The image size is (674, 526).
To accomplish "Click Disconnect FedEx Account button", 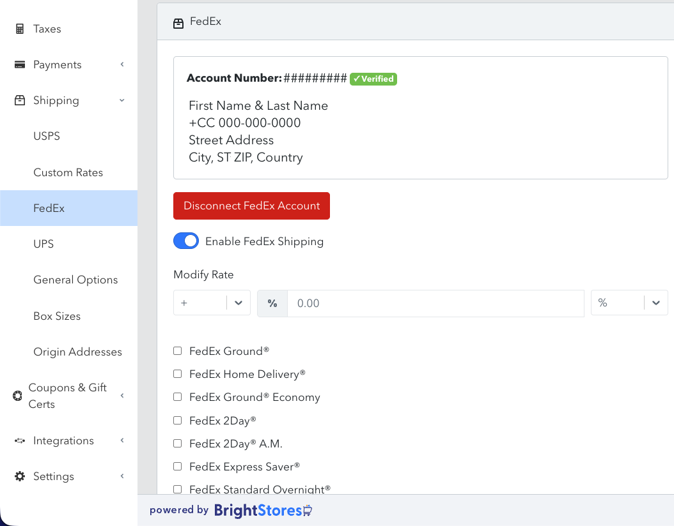I will (251, 206).
